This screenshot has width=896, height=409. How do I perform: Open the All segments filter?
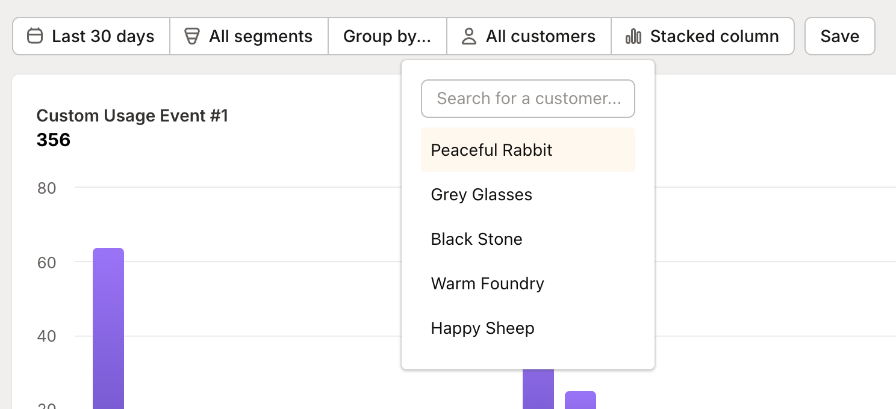pos(249,36)
